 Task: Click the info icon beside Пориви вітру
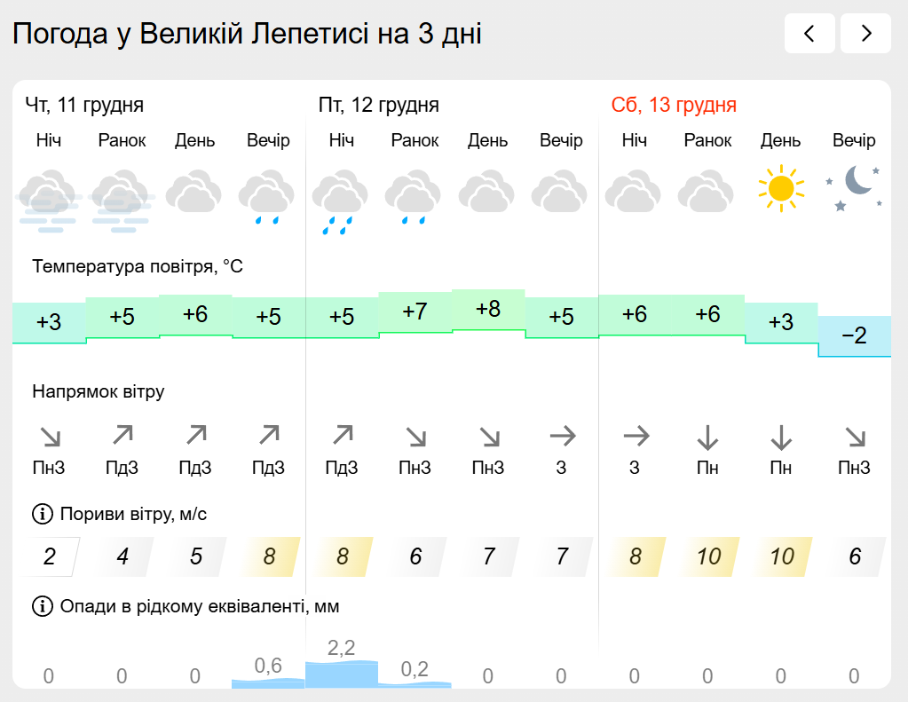coord(42,514)
